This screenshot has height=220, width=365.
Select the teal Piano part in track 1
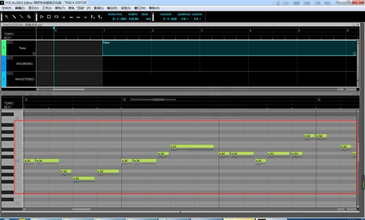tap(229, 48)
